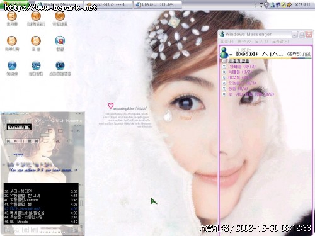This screenshot has height=236, width=315.
Task: Expand the 늑대들 (0/2) contact group
Action: point(224,72)
